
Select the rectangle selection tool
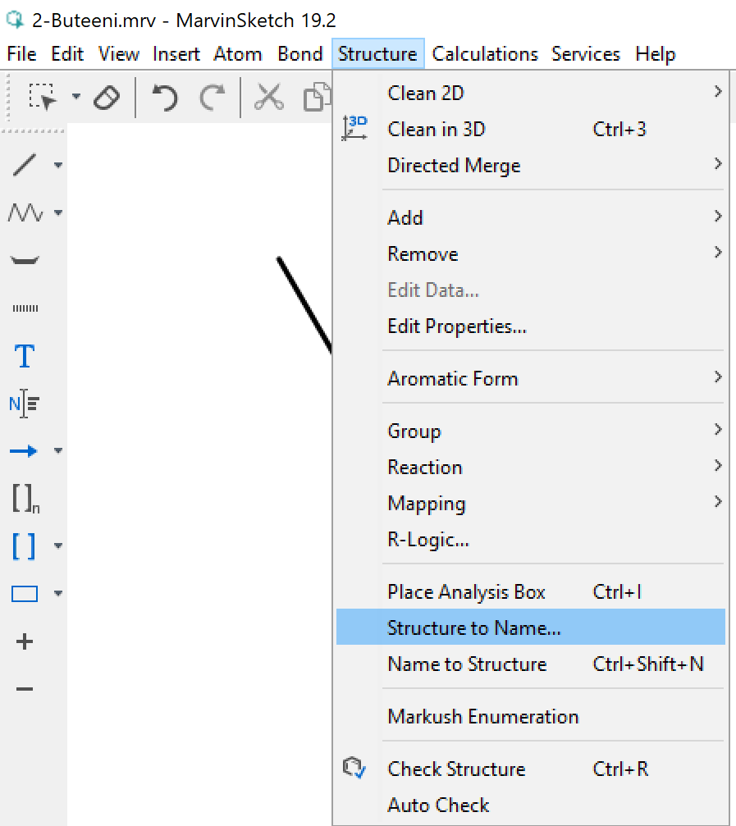[x=43, y=97]
